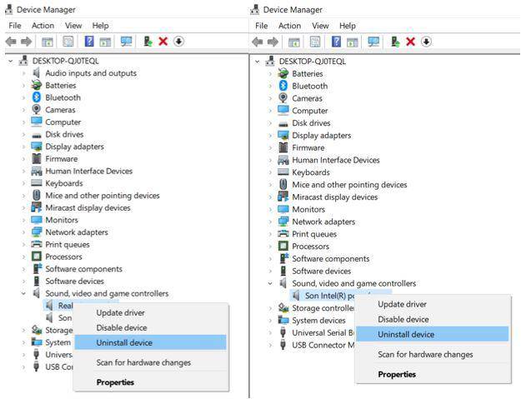
Task: Choose Uninstall device in the left context menu
Action: (x=124, y=342)
